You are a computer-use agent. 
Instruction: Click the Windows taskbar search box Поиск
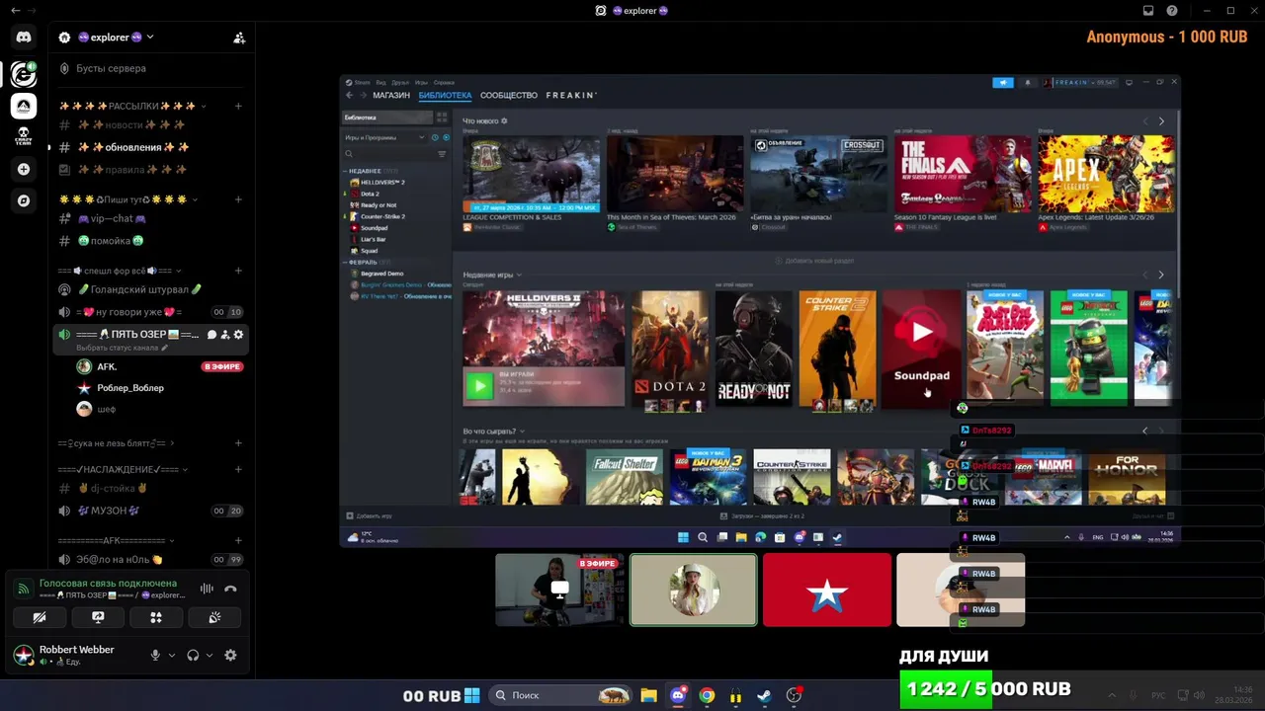point(560,695)
